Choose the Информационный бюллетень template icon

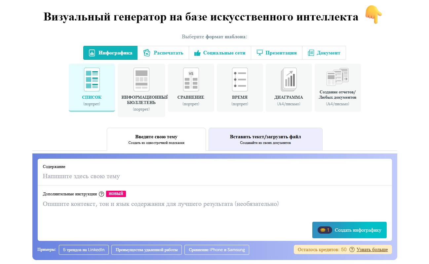coord(141,80)
